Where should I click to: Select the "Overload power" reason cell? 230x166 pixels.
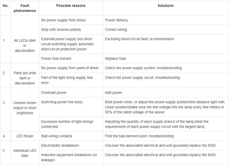[54, 93]
